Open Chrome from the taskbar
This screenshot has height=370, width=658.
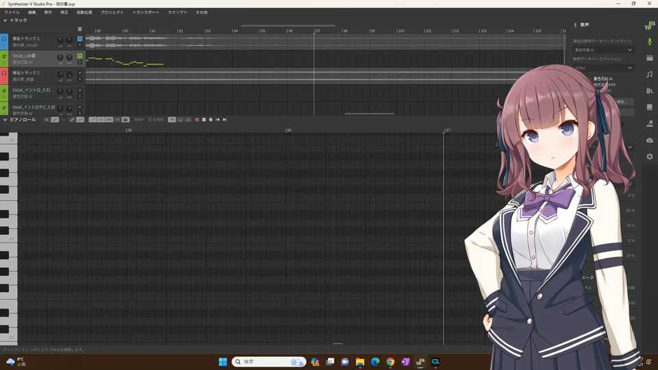(390, 362)
